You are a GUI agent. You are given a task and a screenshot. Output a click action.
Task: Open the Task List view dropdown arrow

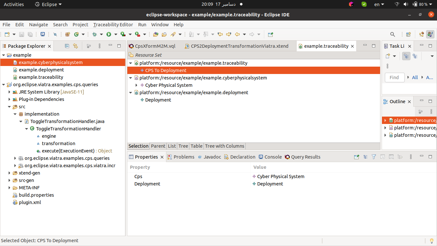[x=432, y=56]
